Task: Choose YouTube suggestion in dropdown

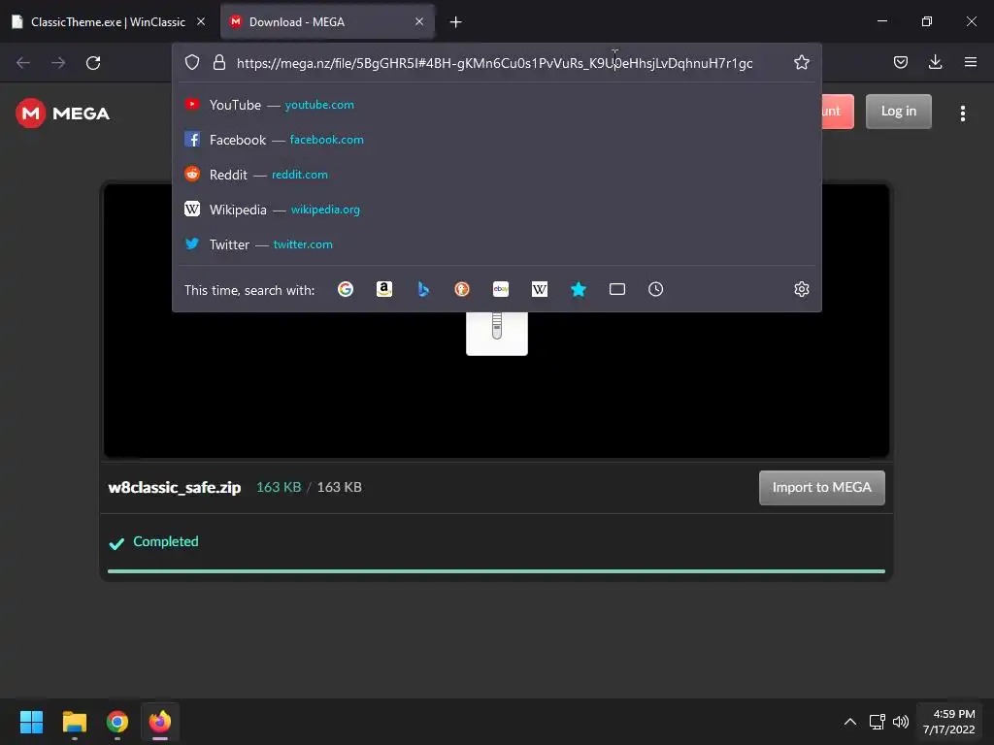Action: (x=496, y=105)
